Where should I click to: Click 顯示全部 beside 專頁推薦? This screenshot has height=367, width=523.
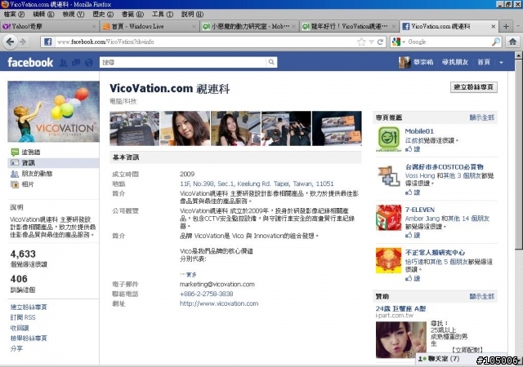pos(481,117)
